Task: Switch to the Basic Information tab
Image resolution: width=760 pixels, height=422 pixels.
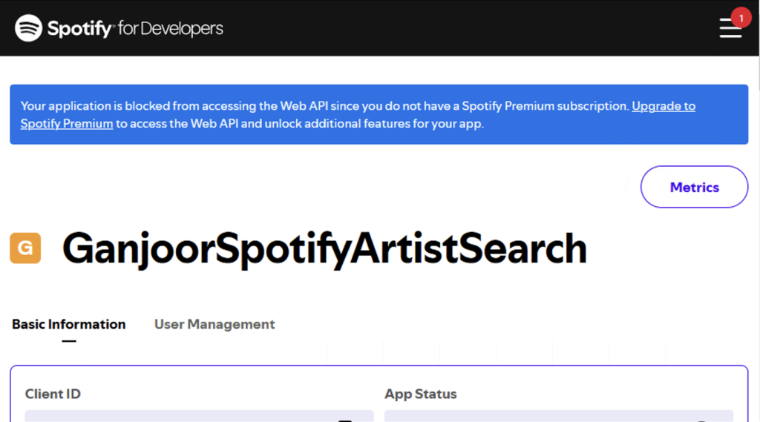Action: 69,324
